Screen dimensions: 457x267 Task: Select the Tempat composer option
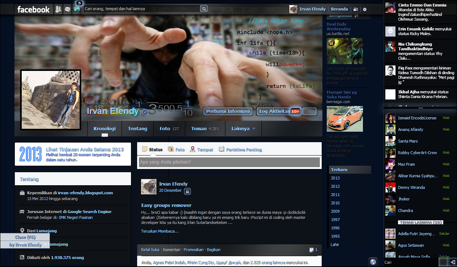point(202,149)
